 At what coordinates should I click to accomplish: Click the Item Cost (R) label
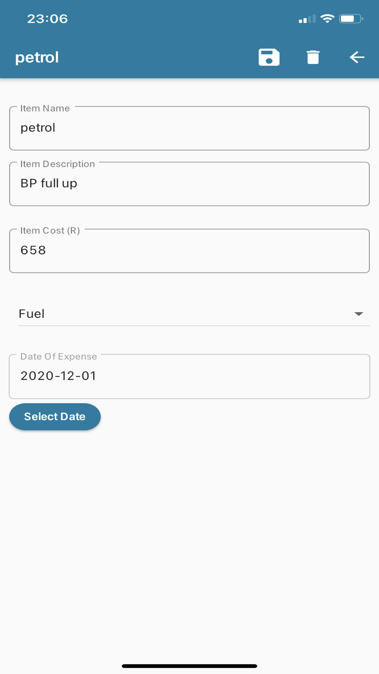(50, 230)
